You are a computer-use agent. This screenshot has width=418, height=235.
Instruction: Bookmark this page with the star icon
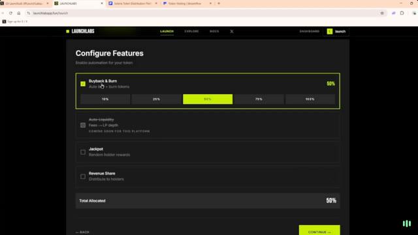coord(382,13)
